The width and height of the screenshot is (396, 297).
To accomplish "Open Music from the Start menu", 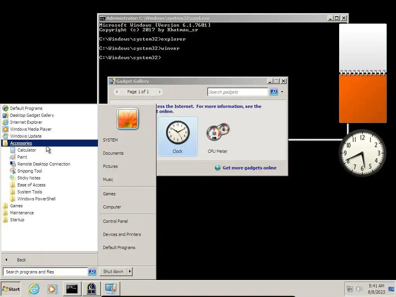I will coord(108,179).
